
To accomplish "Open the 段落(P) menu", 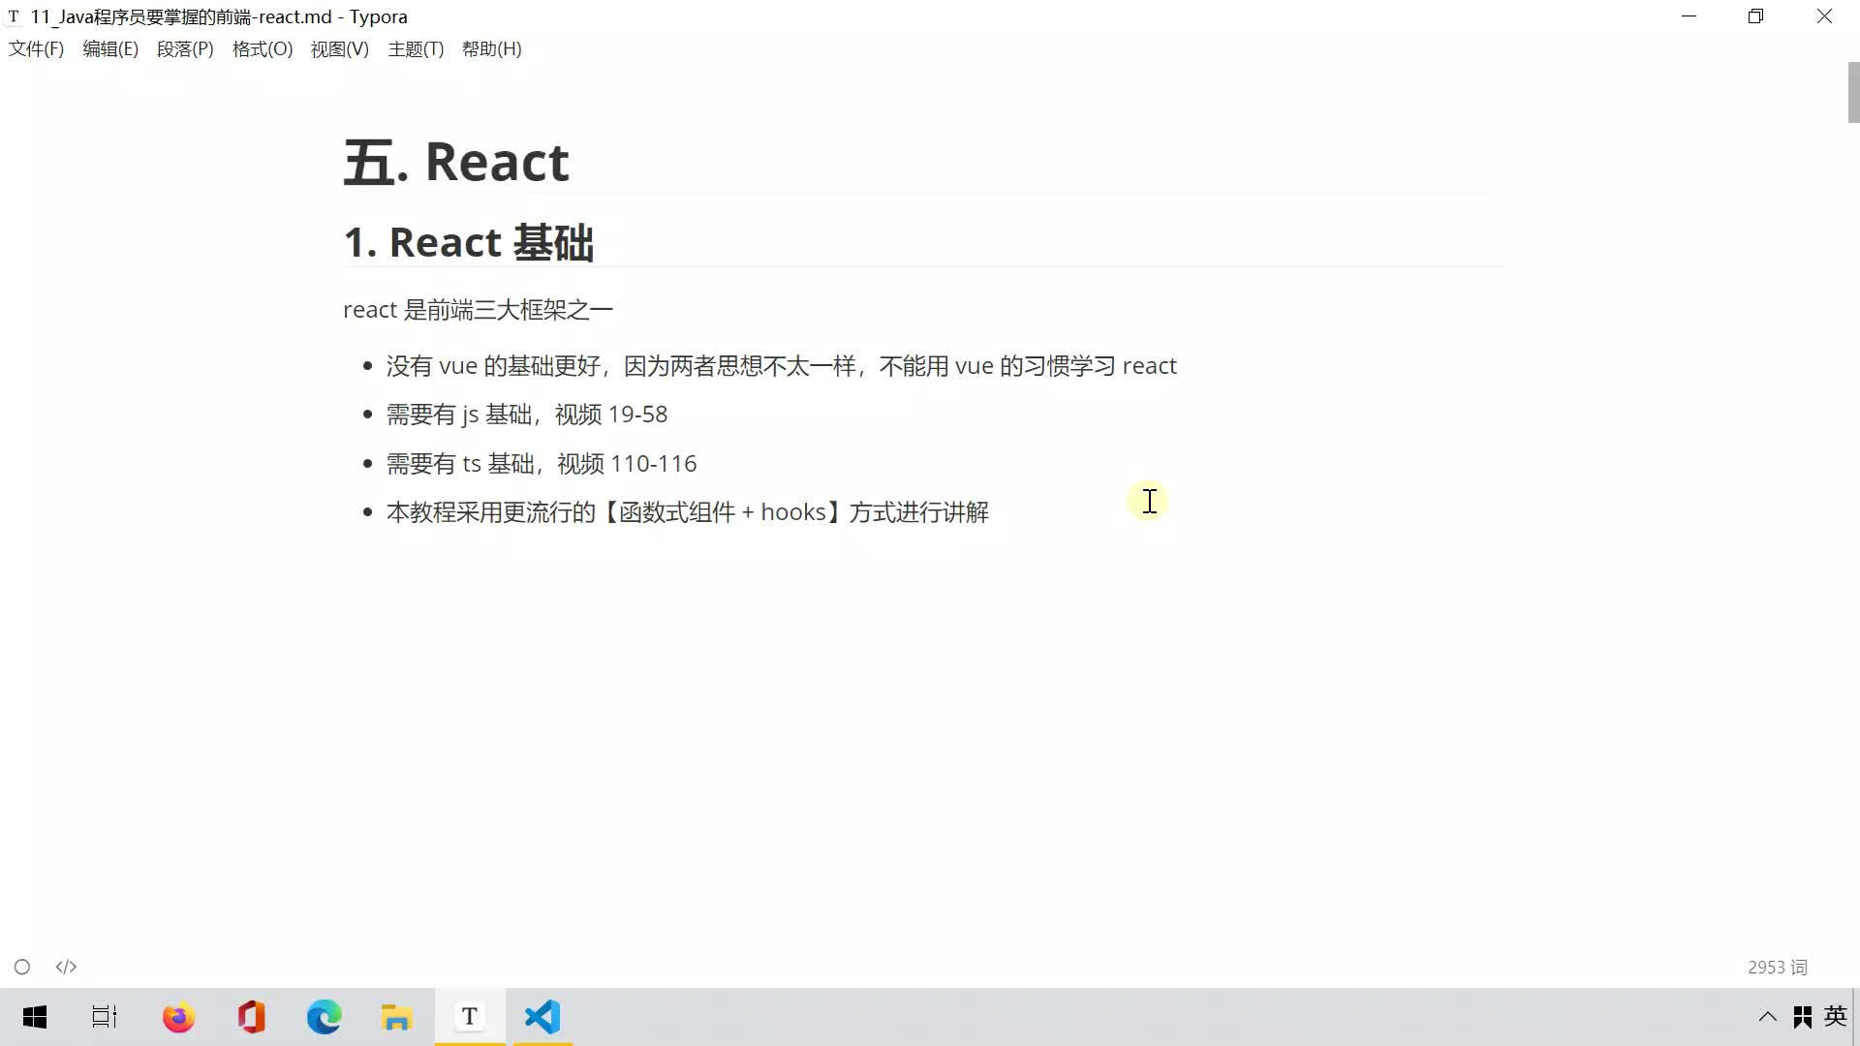I will [x=185, y=49].
